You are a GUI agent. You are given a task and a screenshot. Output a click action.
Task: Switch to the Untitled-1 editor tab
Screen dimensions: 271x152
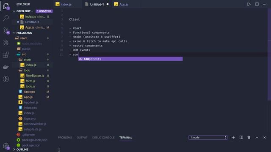97,4
